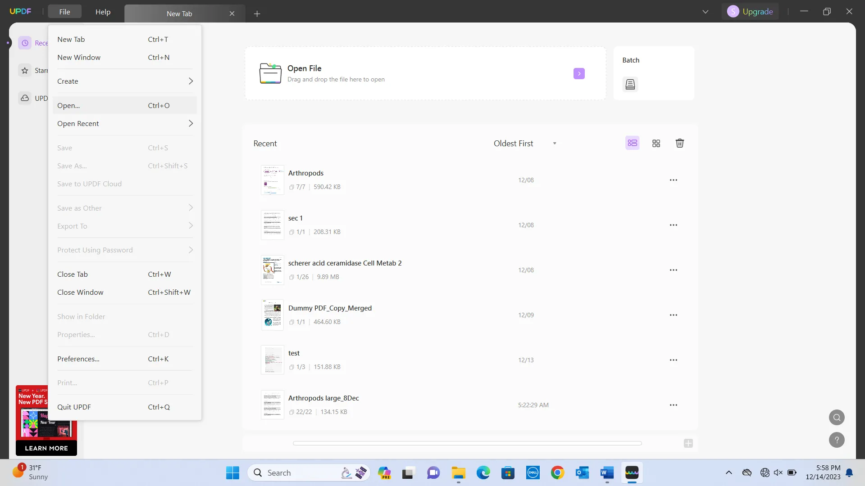
Task: Switch to grid view layout icon
Action: pos(656,143)
